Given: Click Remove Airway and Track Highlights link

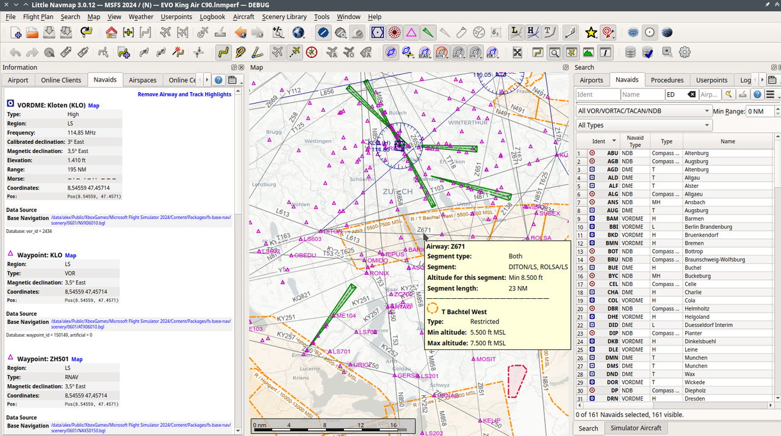Looking at the screenshot, I should coord(184,95).
